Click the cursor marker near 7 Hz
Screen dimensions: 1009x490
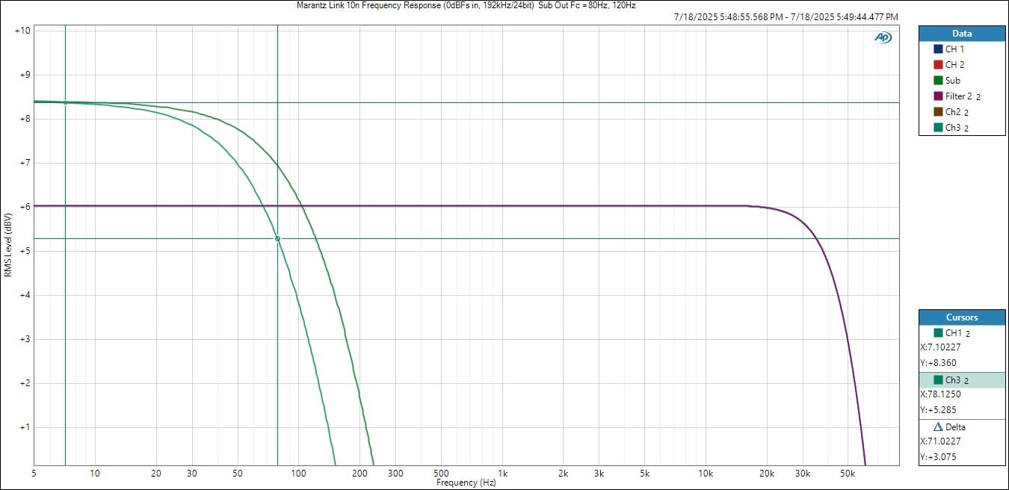(65, 102)
